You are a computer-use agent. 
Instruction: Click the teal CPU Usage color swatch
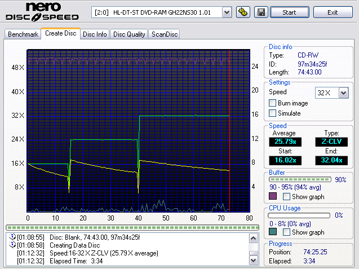pos(273,232)
